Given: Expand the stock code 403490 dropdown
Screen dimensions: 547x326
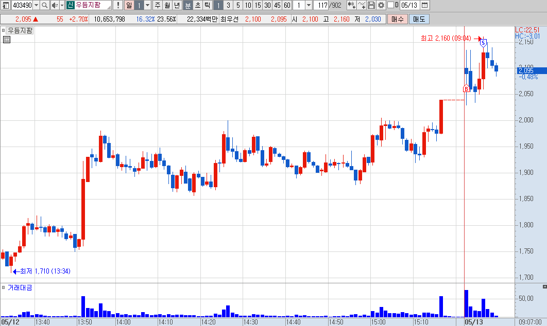Looking at the screenshot, I should 36,5.
